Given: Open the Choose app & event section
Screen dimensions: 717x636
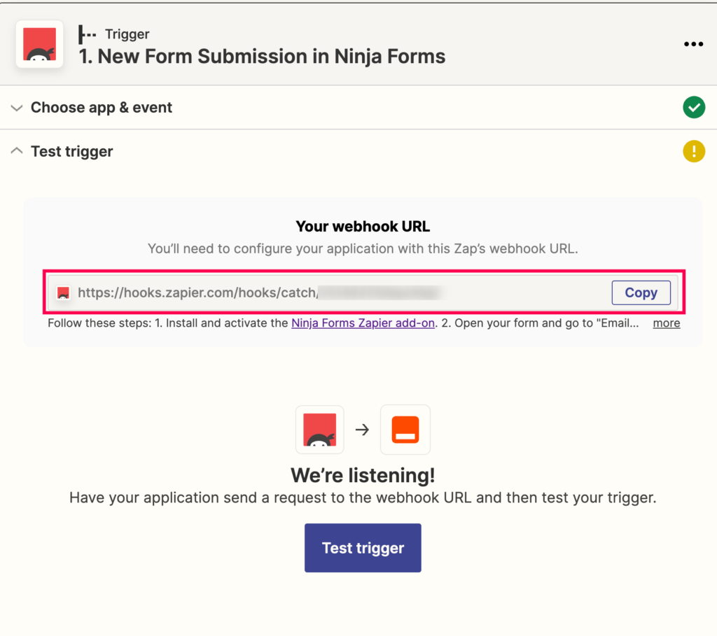Looking at the screenshot, I should coord(102,107).
